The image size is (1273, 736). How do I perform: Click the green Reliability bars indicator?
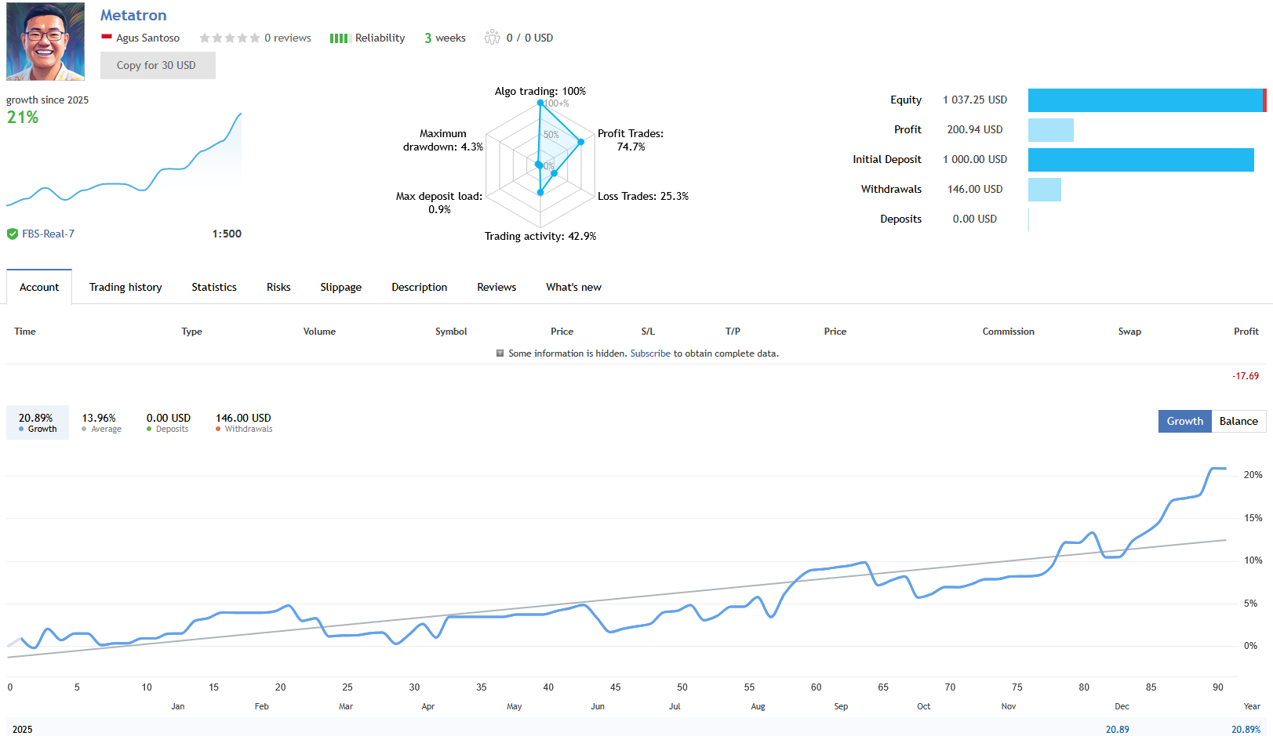(x=339, y=37)
